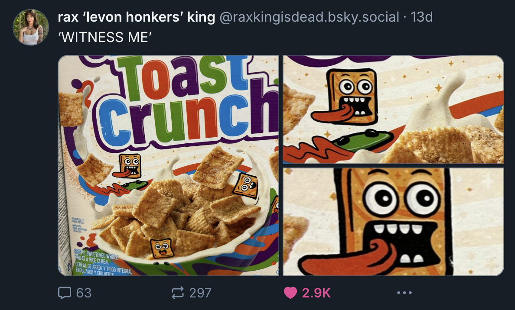Open rax 'levon honkers' king display name
Screen dimensions: 515x310
pyautogui.click(x=137, y=17)
